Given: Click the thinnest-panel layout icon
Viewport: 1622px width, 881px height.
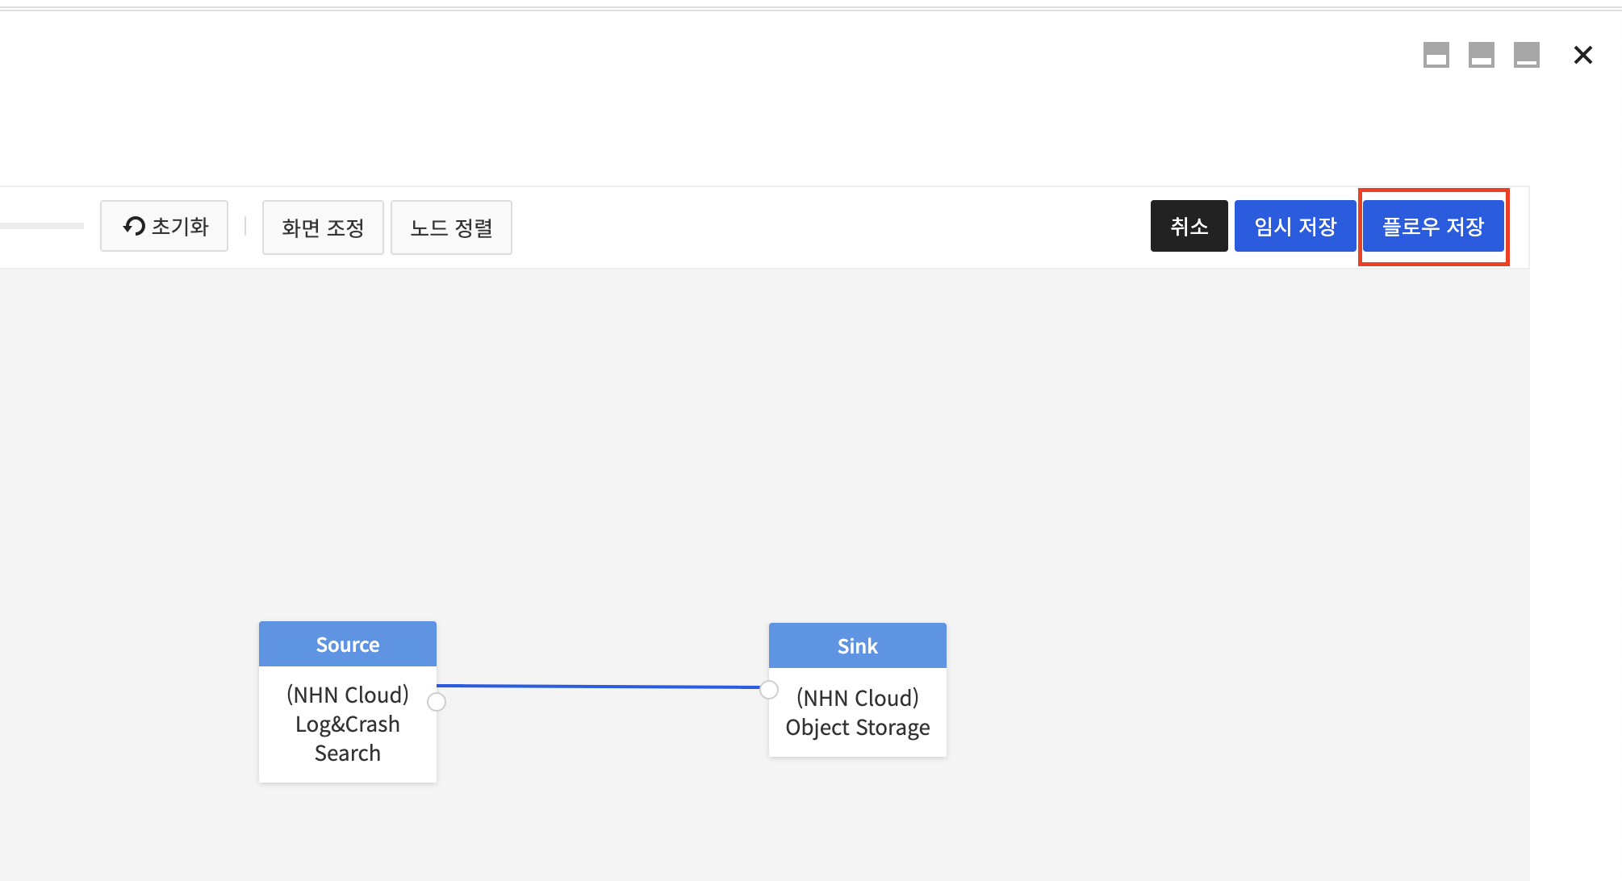Looking at the screenshot, I should (x=1527, y=55).
